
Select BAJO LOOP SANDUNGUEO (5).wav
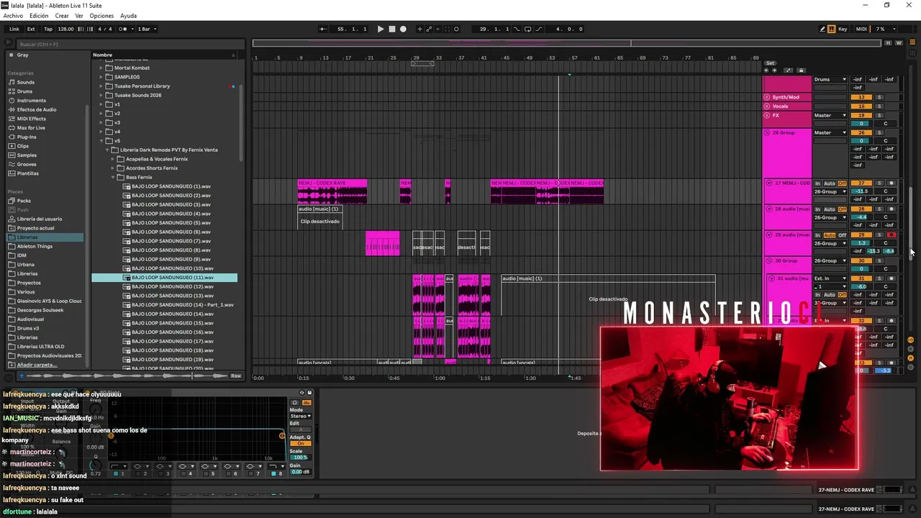[x=171, y=223]
